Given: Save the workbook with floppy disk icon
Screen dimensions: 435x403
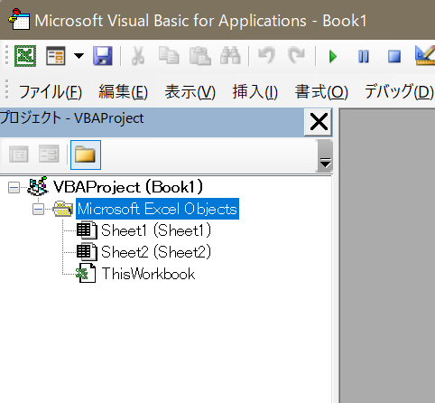Looking at the screenshot, I should pyautogui.click(x=103, y=56).
